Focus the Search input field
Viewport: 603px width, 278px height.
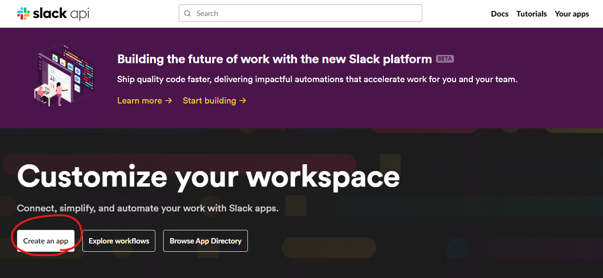click(301, 14)
